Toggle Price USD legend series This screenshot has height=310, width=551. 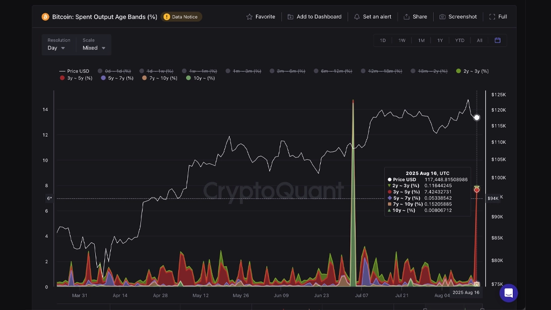coord(74,71)
